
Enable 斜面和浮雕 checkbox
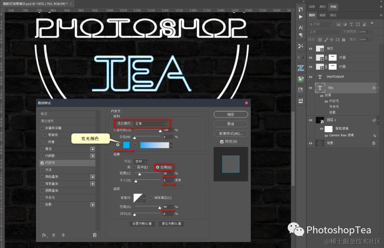(x=42, y=128)
